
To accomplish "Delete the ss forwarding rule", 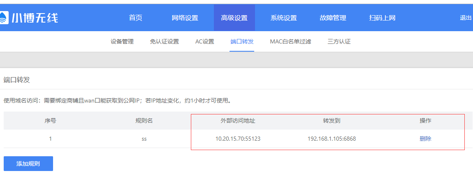I will (425, 139).
